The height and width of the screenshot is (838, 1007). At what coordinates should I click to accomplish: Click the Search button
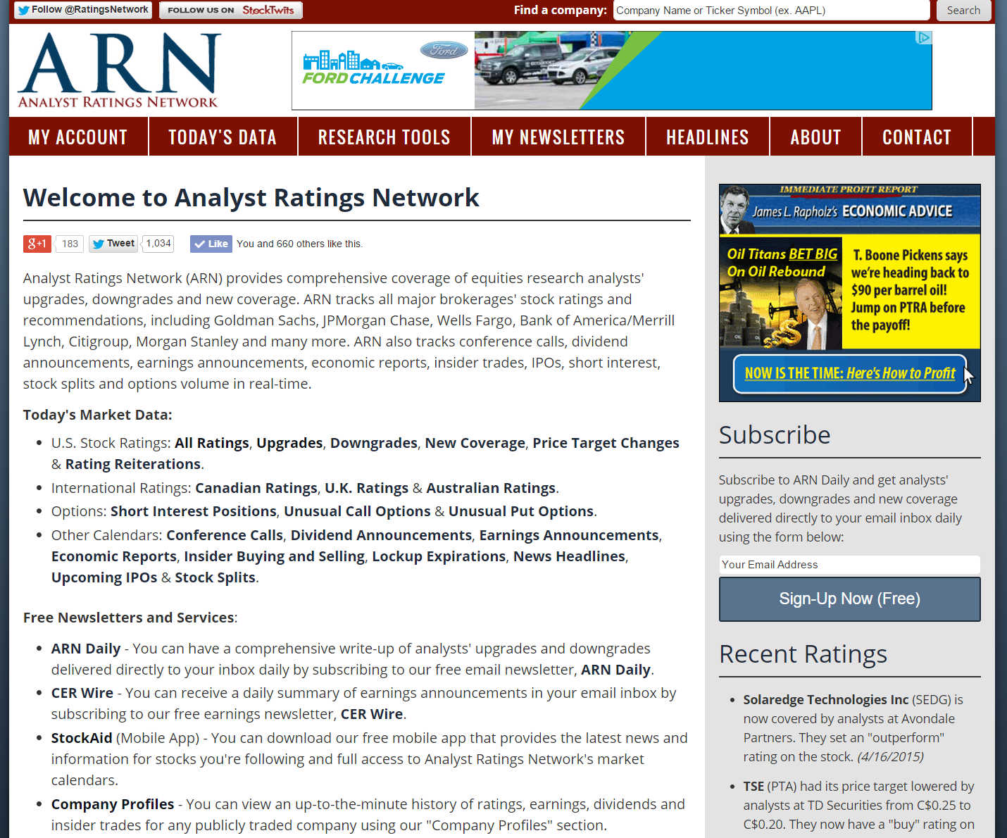click(963, 11)
